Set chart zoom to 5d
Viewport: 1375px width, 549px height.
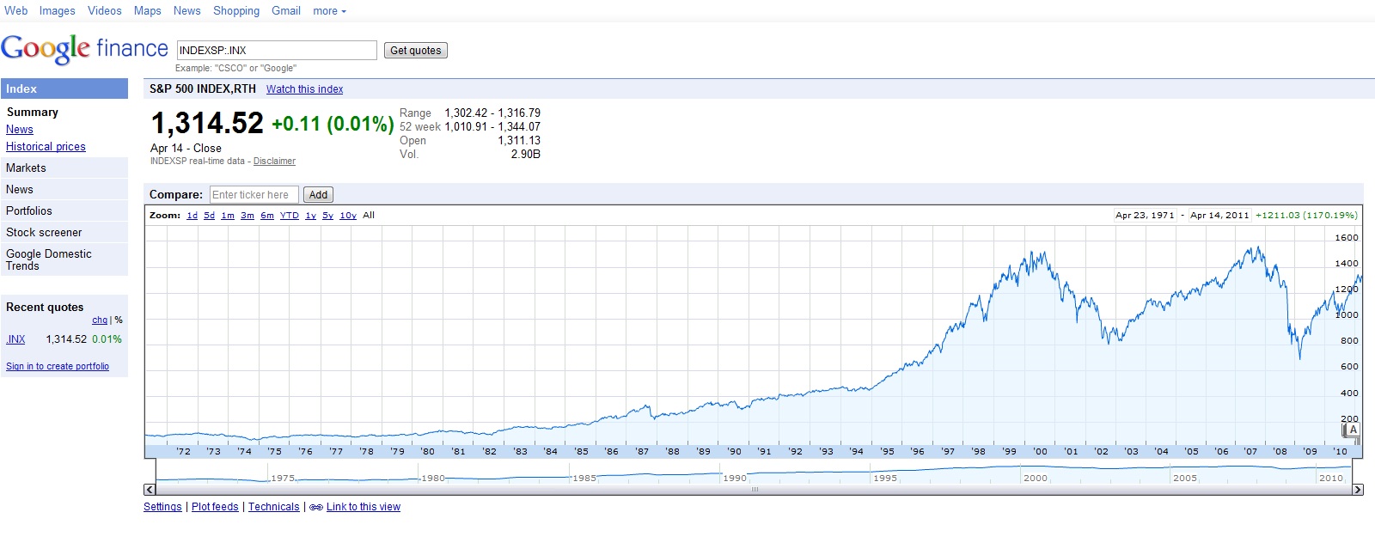pos(209,216)
